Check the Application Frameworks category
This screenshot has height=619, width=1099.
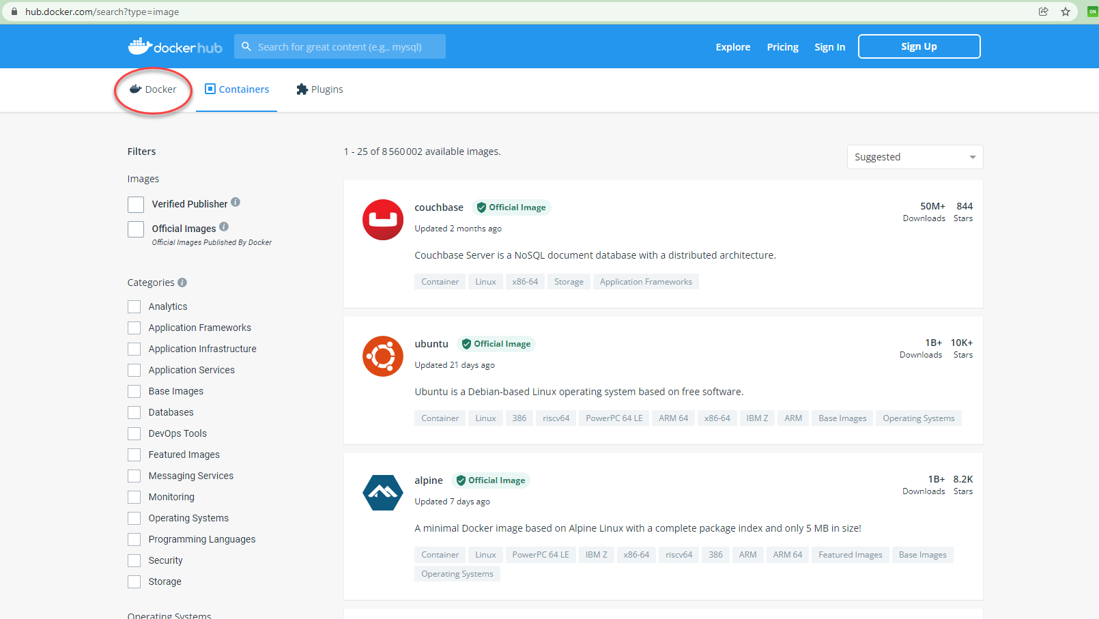click(x=134, y=328)
